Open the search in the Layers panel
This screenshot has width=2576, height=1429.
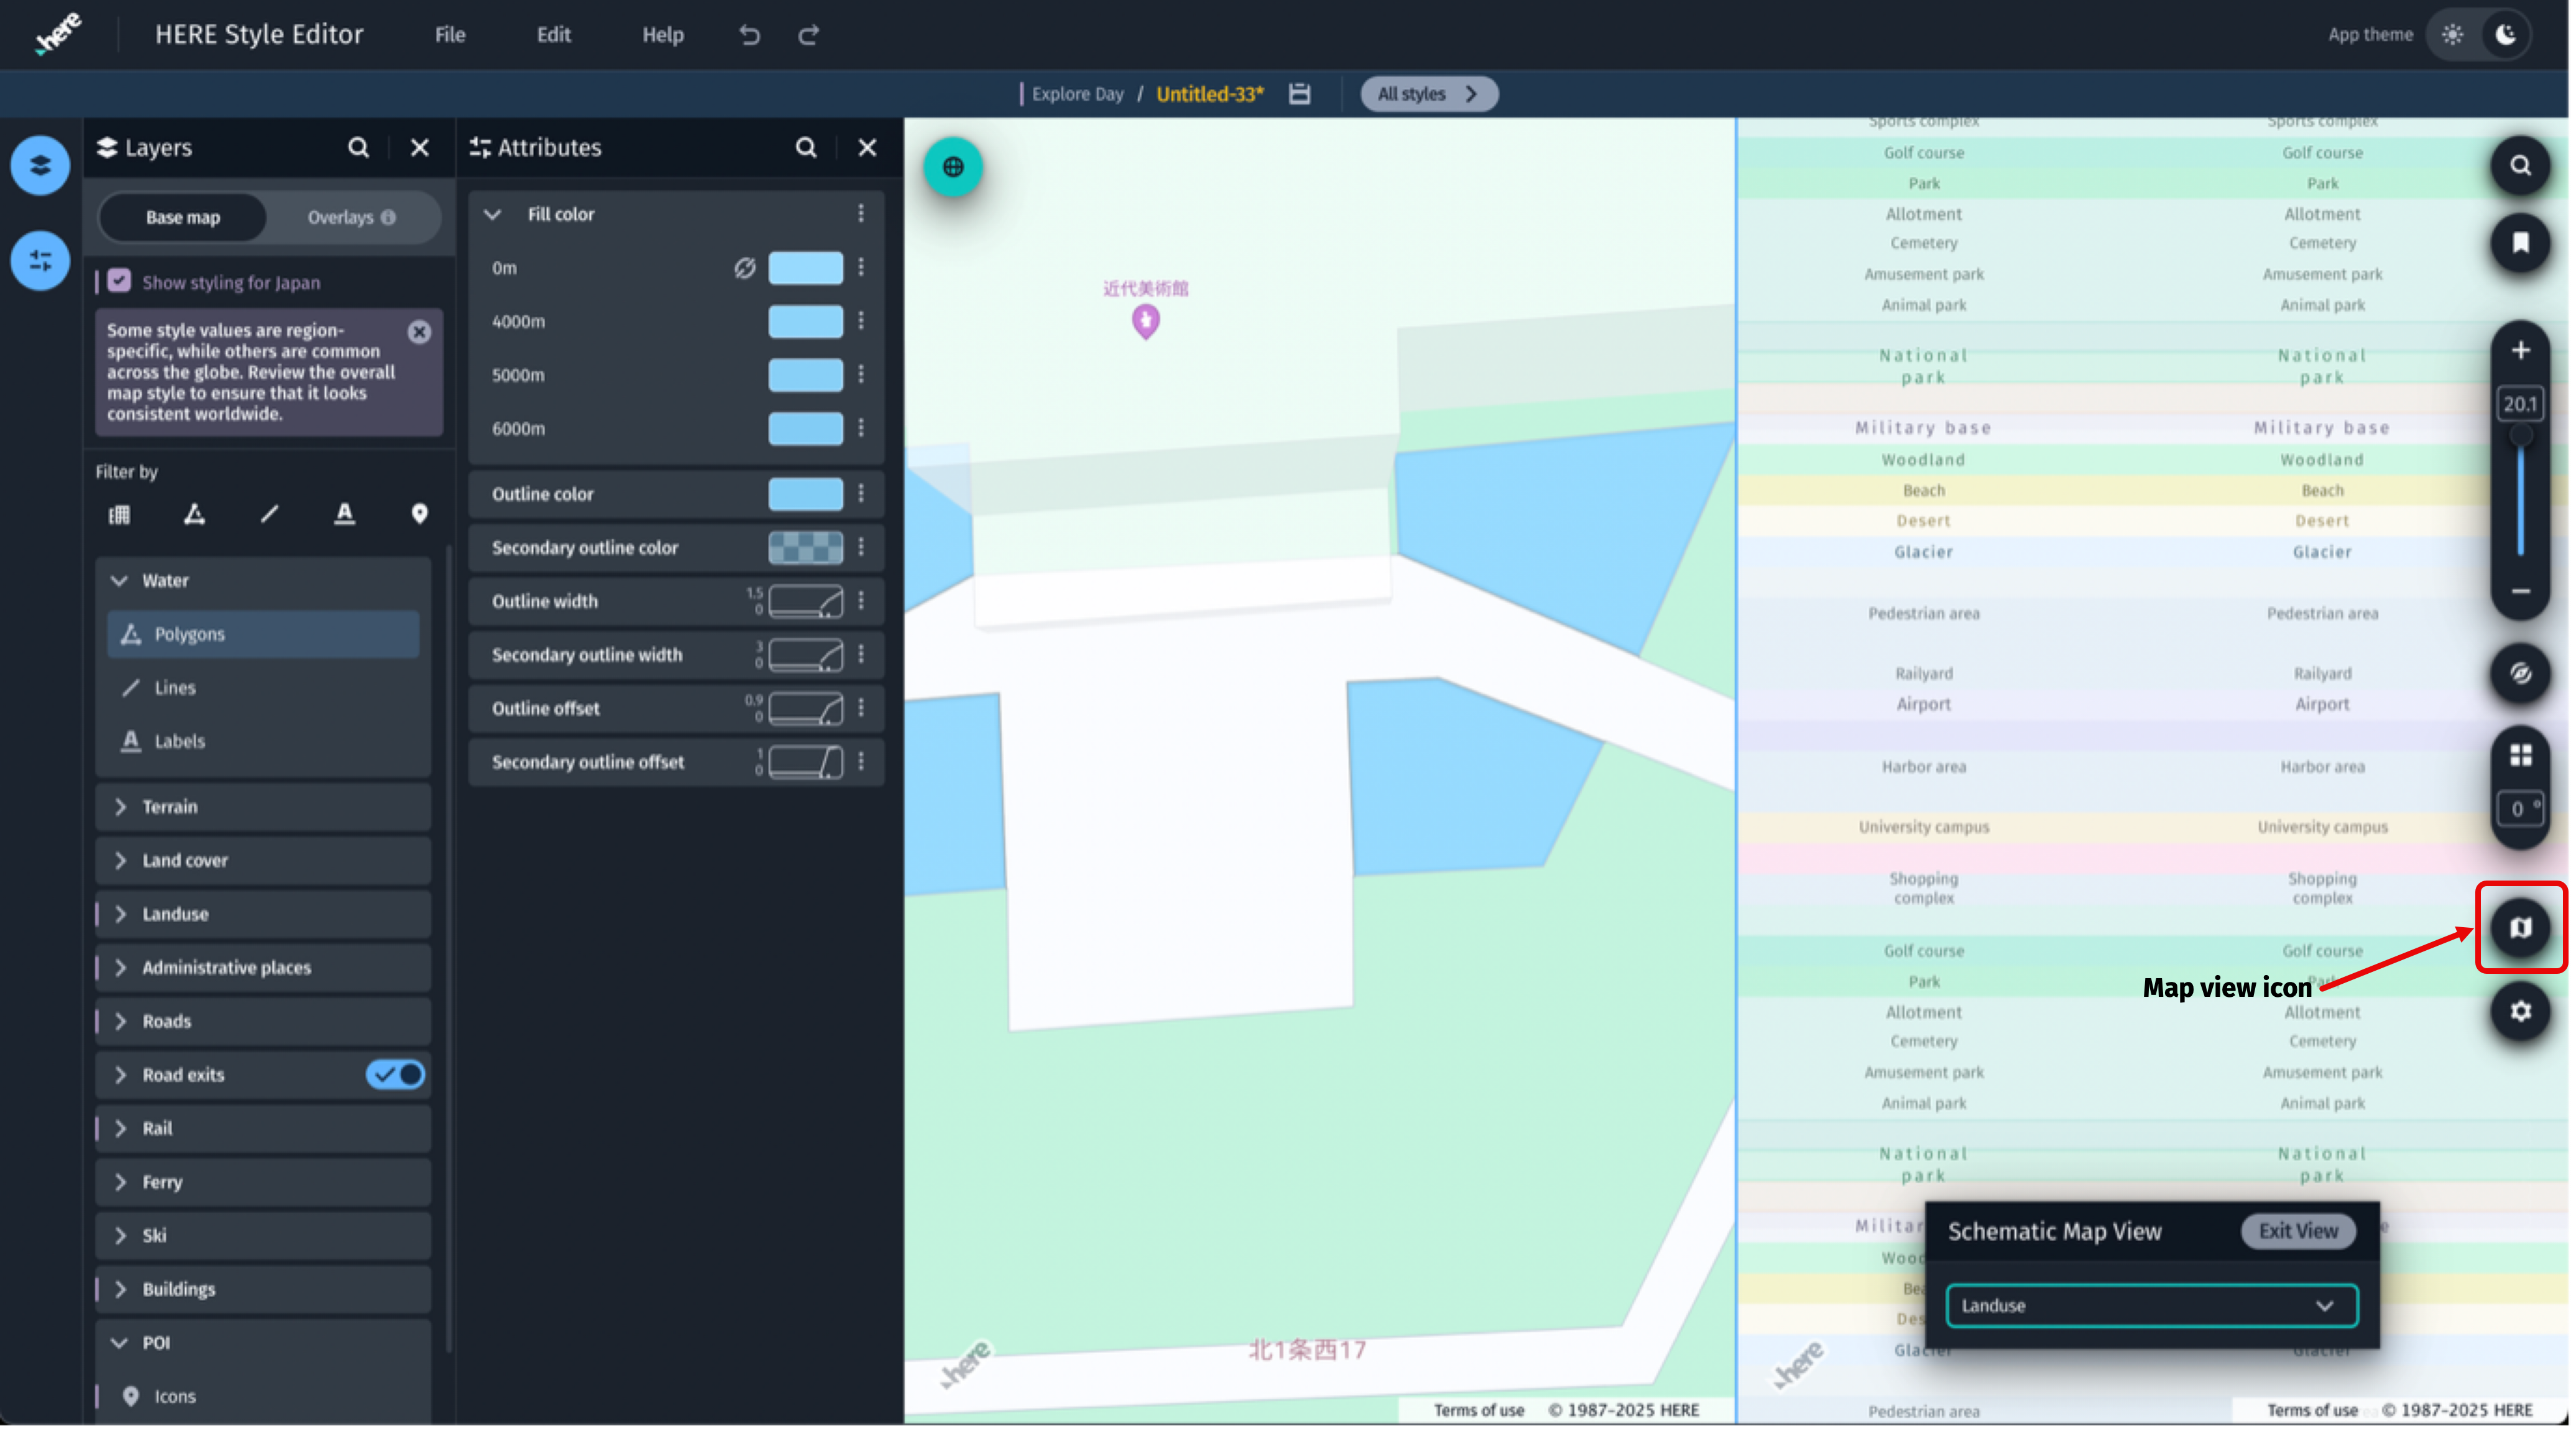pos(358,147)
